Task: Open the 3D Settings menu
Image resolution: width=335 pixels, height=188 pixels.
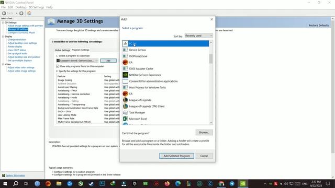Action: pos(36,7)
